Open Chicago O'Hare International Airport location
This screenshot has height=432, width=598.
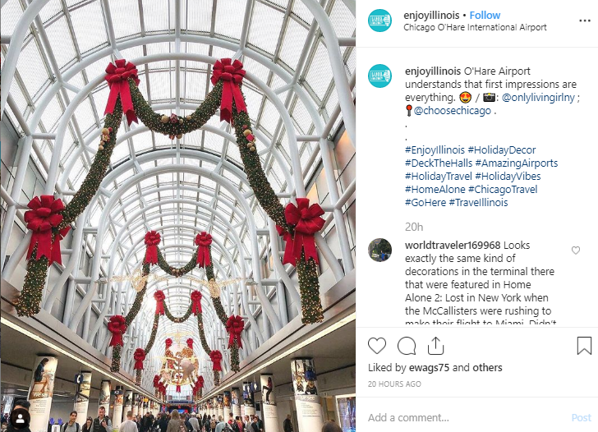(475, 27)
